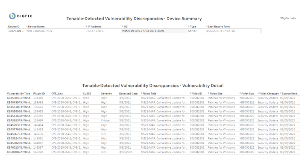This screenshot has width=304, height=160.
Task: Select the KB4565349 Critical severity row
Action: click(x=19, y=120)
